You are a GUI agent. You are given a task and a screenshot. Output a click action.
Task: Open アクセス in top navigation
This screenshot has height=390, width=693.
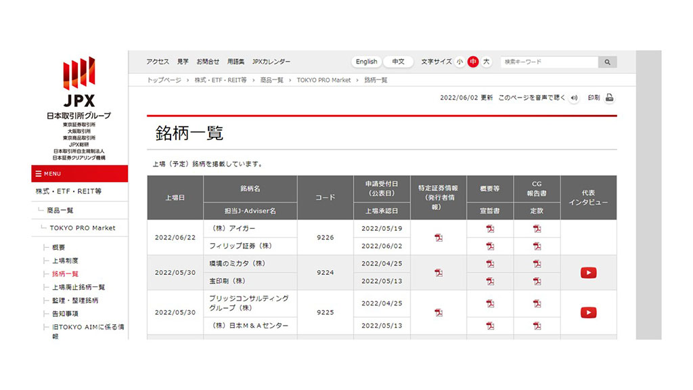coord(158,62)
